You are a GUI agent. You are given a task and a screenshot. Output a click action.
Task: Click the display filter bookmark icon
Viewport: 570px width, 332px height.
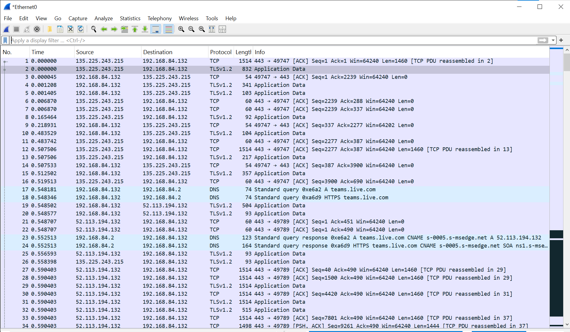tap(5, 40)
